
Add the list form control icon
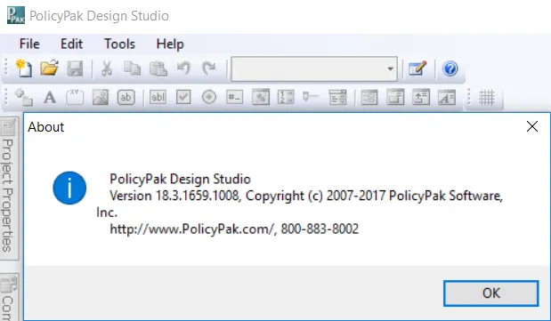[369, 97]
